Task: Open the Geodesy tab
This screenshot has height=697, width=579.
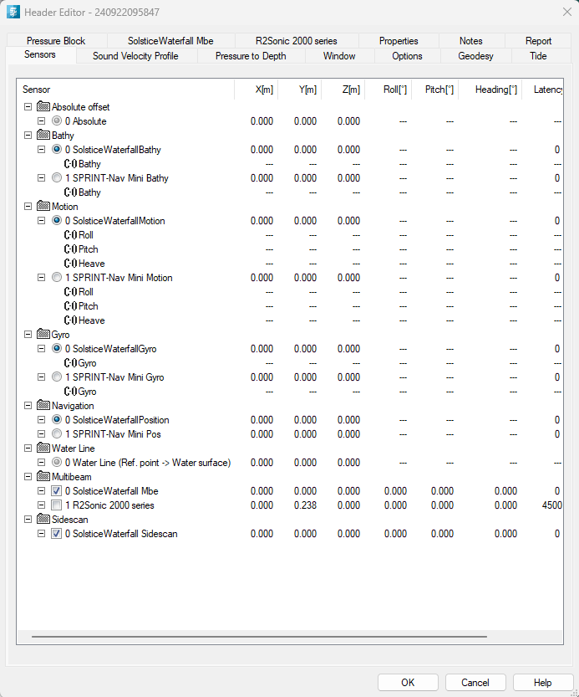Action: pos(475,56)
